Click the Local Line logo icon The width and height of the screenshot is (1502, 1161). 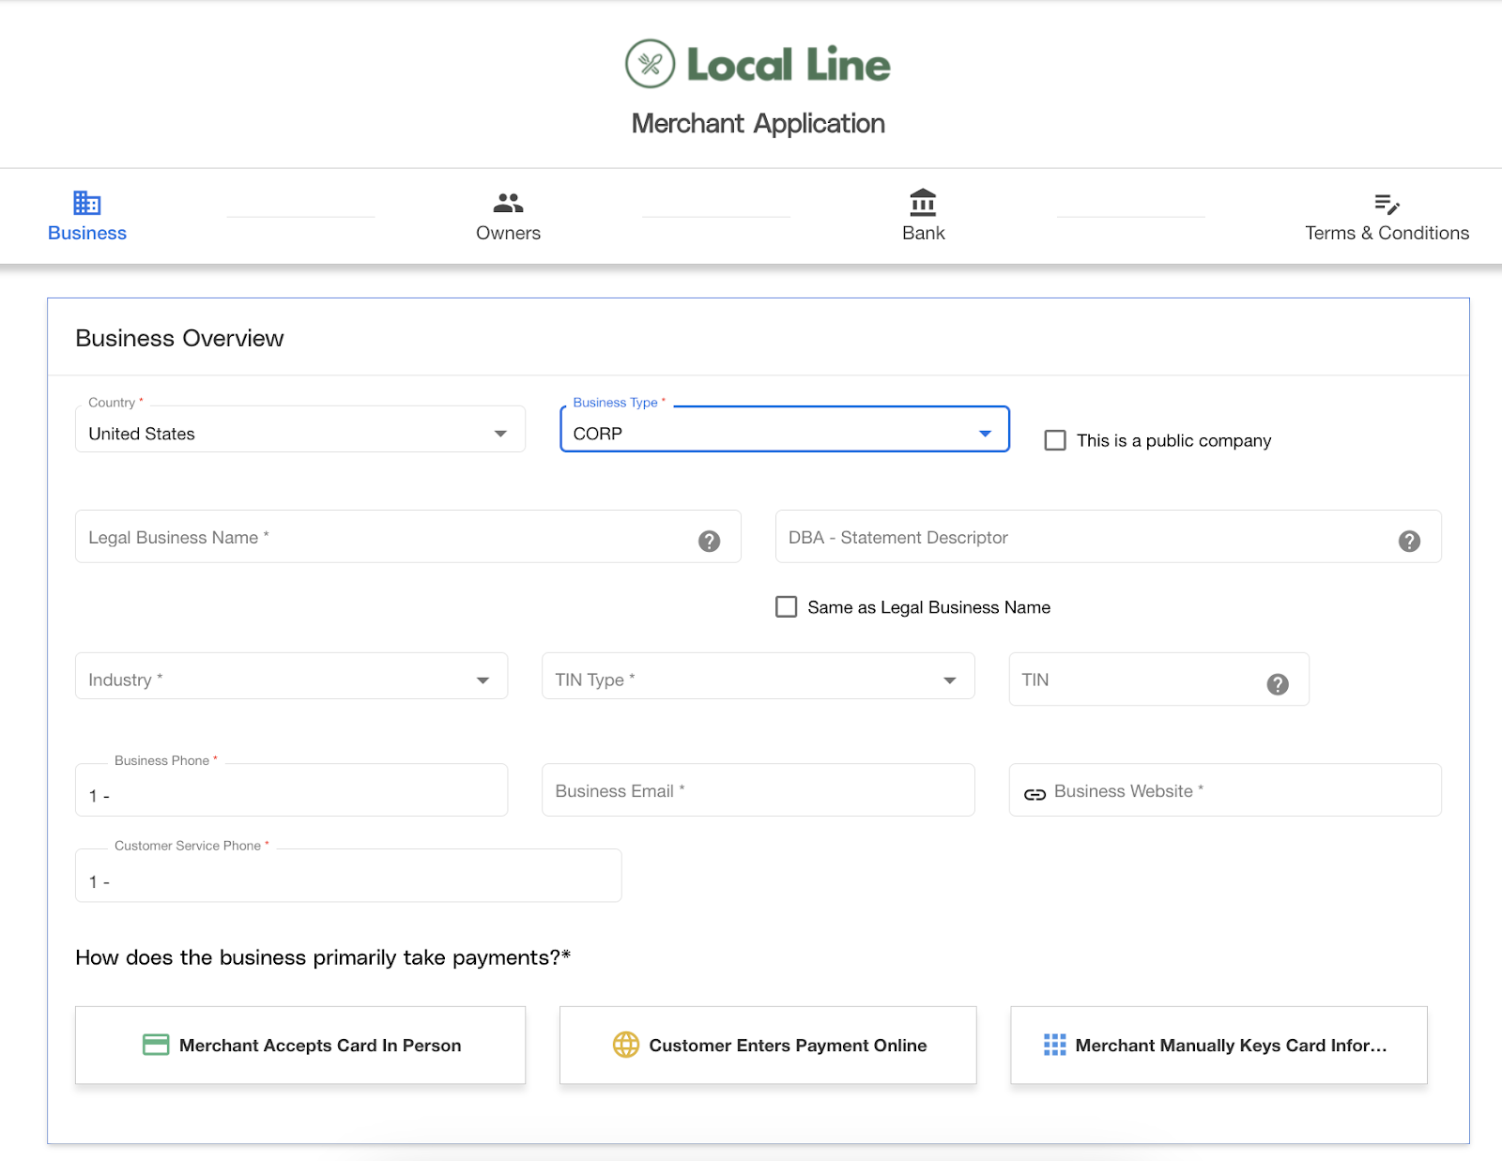click(650, 64)
